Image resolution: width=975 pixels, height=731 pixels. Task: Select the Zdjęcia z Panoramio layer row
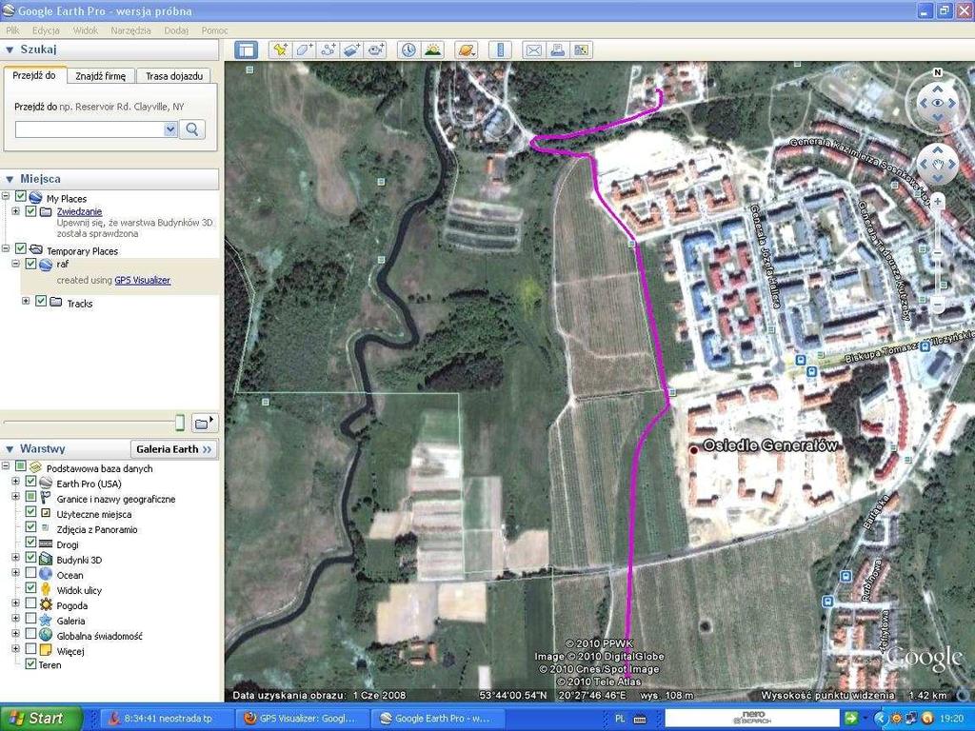(x=97, y=529)
